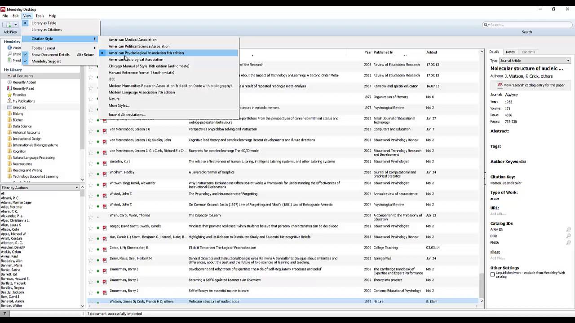Sort documents by Year column header
575x323 pixels.
(368, 52)
